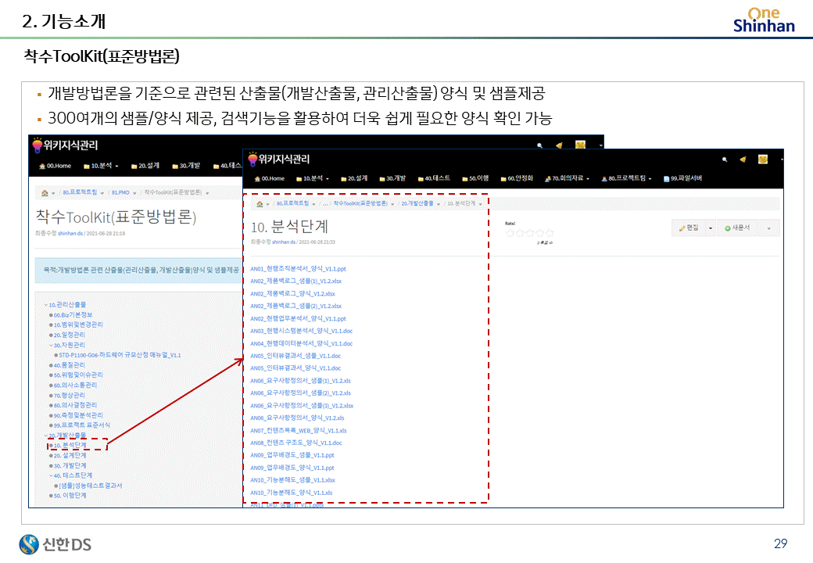
Task: Open 10.분석 menu in front window
Action: click(x=313, y=178)
